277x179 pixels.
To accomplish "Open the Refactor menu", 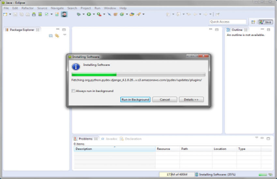I will click(27, 8).
